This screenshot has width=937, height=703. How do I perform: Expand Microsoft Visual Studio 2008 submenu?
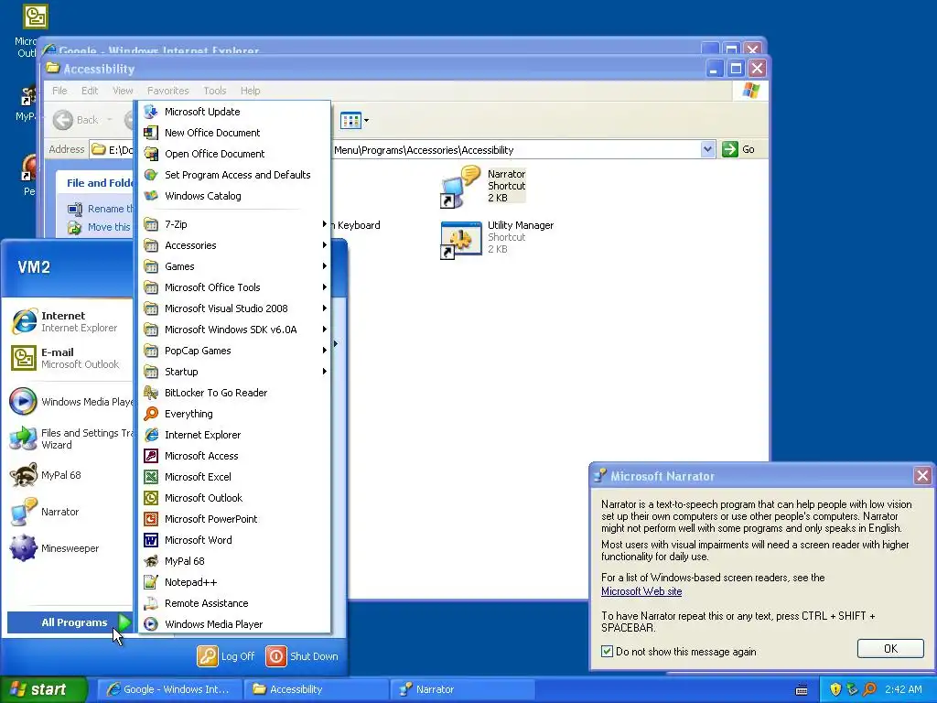[234, 308]
